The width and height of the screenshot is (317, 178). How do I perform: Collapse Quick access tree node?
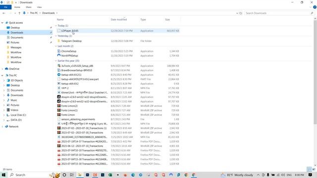(2, 23)
